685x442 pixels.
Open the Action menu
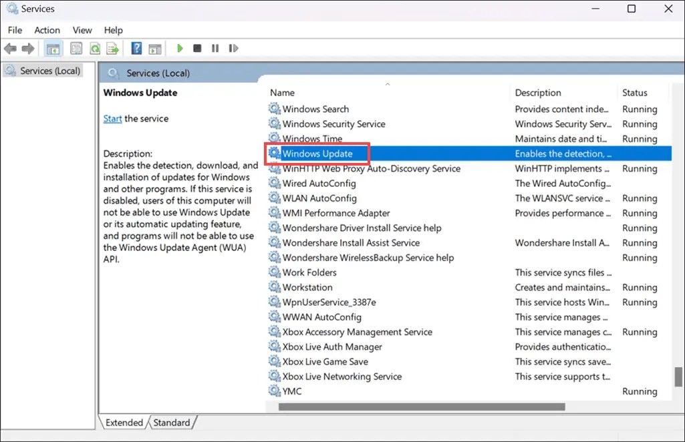[47, 30]
